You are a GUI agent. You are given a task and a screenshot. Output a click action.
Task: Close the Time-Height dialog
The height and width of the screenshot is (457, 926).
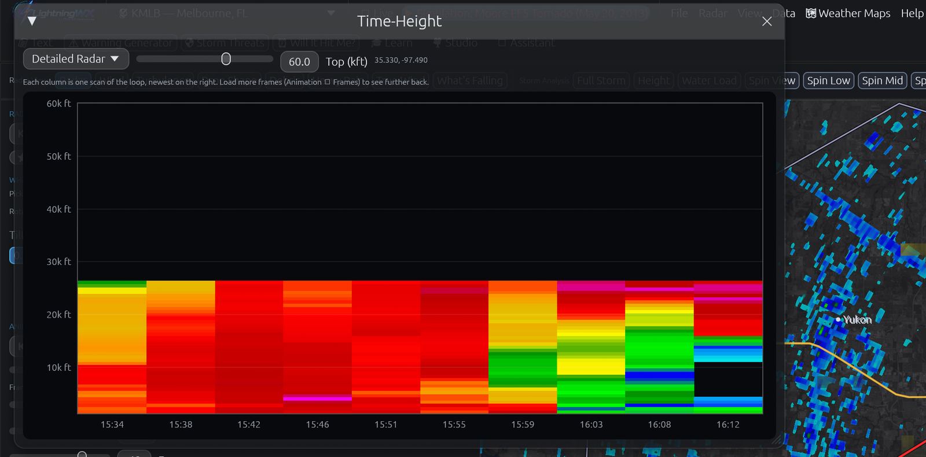click(x=767, y=21)
